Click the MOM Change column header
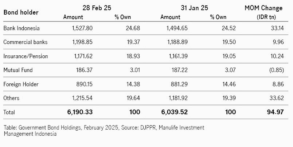This screenshot has height=147, width=293. (263, 8)
